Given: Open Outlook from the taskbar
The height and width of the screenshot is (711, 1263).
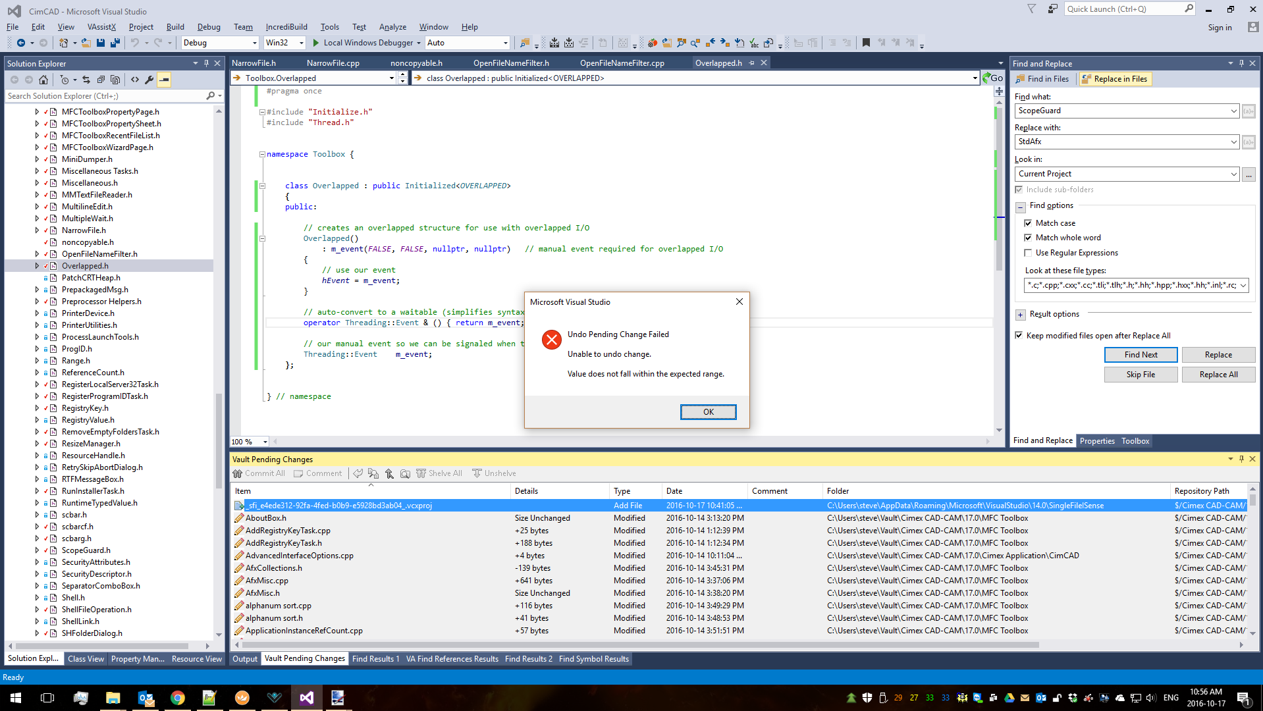Looking at the screenshot, I should click(x=146, y=698).
